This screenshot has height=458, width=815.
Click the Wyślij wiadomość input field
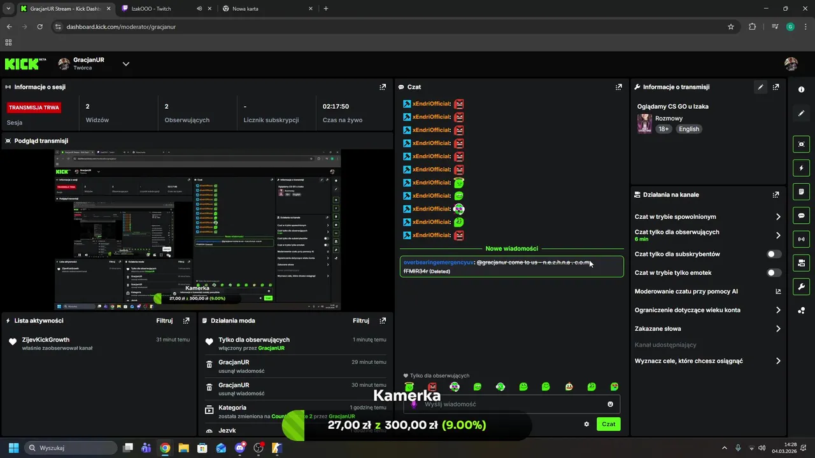click(511, 404)
